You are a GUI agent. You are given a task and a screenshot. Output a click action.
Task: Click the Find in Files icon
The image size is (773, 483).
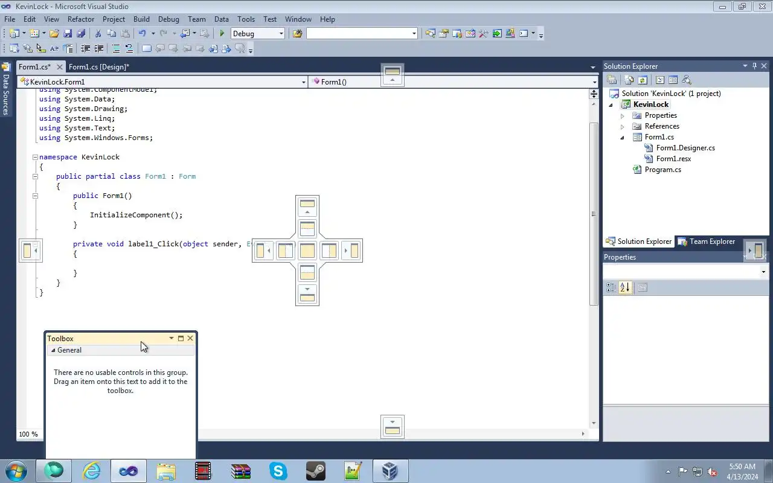click(x=297, y=33)
